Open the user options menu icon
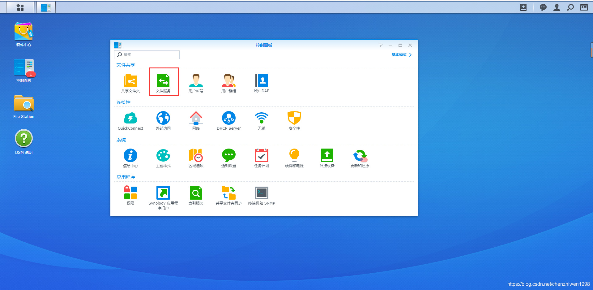Viewport: 593px width, 290px height. click(557, 7)
